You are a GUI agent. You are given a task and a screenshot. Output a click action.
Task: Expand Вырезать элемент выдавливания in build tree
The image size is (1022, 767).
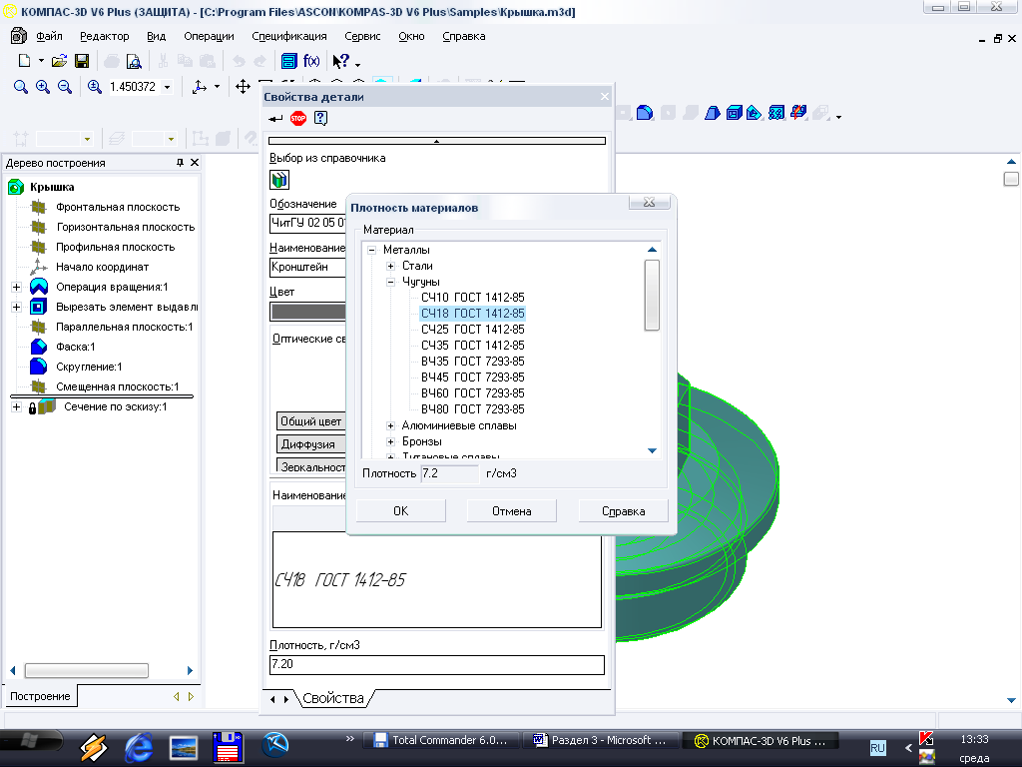coord(16,308)
